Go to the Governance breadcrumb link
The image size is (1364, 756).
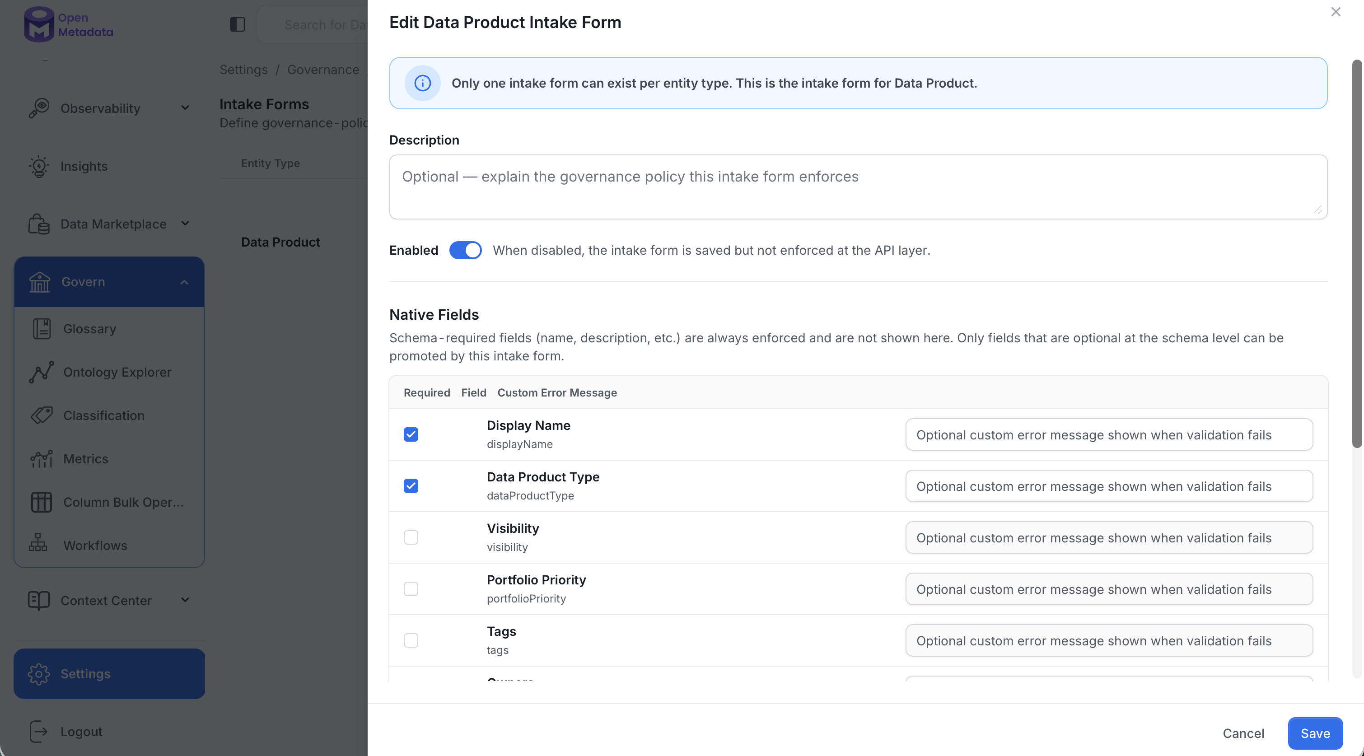pyautogui.click(x=323, y=70)
